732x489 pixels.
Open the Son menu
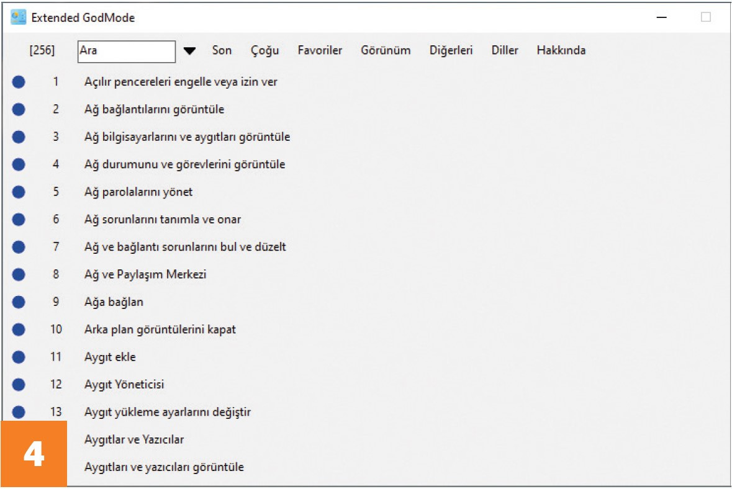pyautogui.click(x=222, y=50)
